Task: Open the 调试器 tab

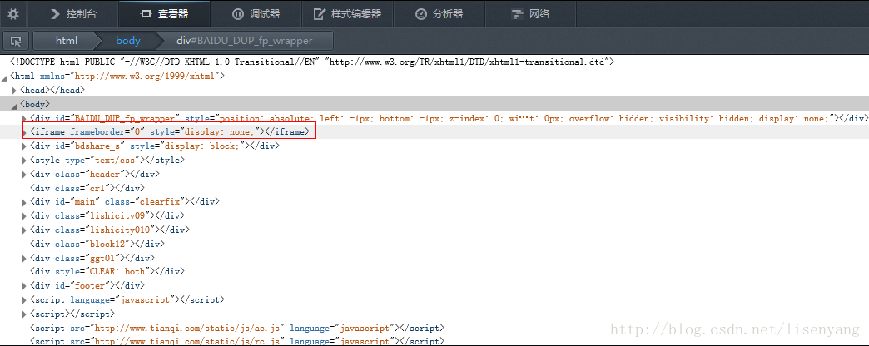Action: 256,14
